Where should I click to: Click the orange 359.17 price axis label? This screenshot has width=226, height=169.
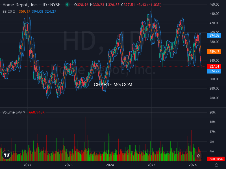(x=214, y=52)
